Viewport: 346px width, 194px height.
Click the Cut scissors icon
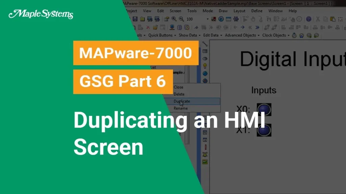pos(317,19)
